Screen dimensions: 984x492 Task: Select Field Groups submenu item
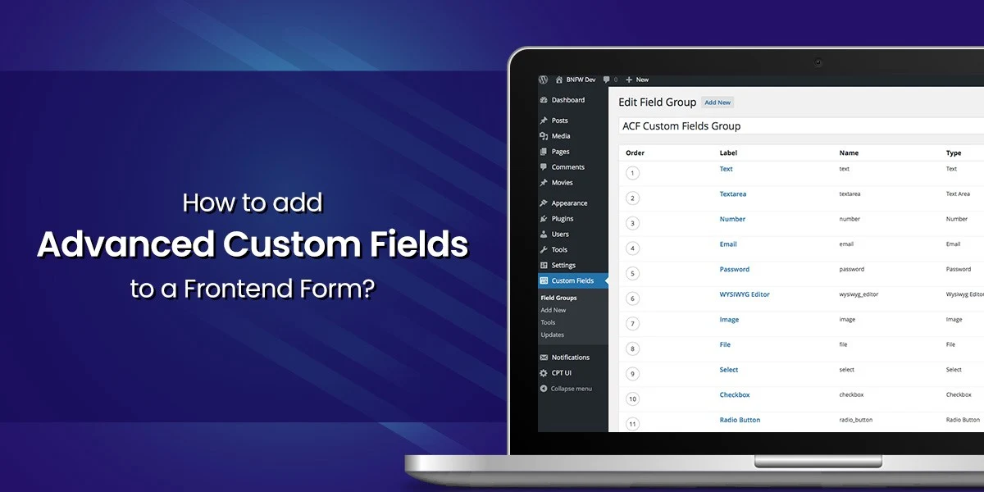[x=558, y=298]
